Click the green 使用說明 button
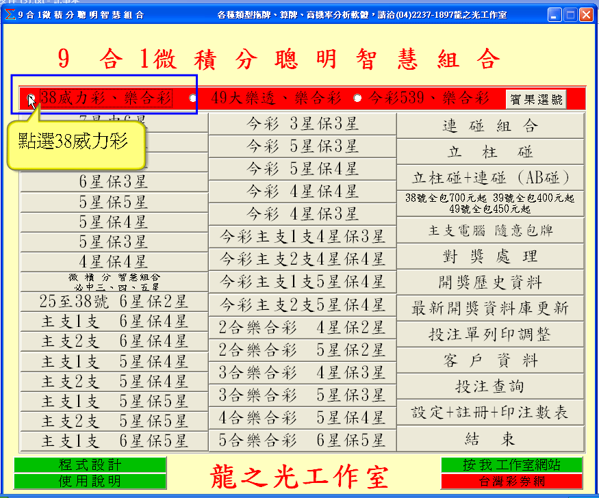 click(x=90, y=481)
